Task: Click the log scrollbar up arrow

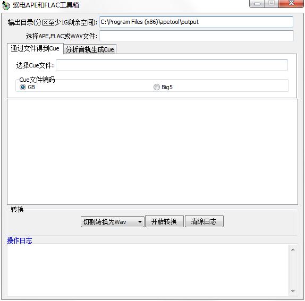Action: (293, 250)
